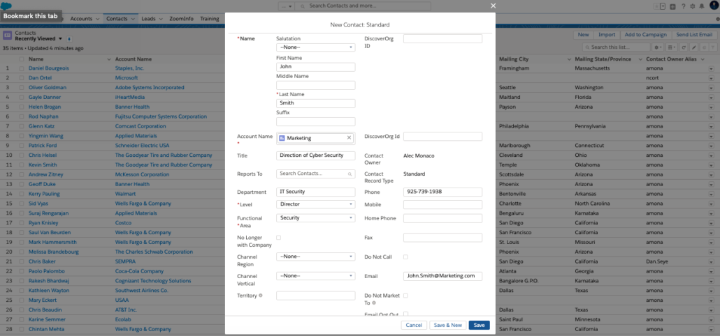Viewport: 720px width, 336px height.
Task: Refresh the contacts list
Action: tap(683, 47)
